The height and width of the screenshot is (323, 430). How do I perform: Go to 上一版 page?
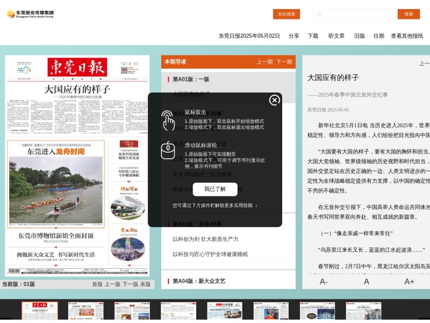[x=112, y=284]
